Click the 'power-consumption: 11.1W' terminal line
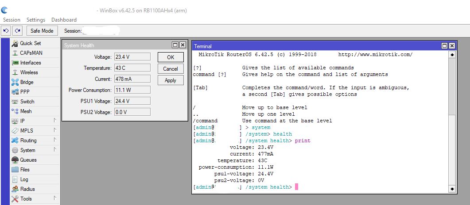Viewport: 470px width, 205px height. point(236,167)
